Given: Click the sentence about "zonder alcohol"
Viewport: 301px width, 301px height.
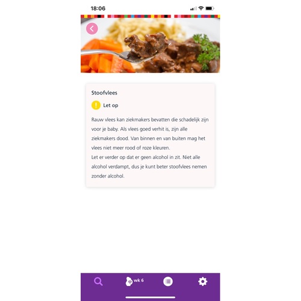Looking at the screenshot, I should (x=149, y=167).
